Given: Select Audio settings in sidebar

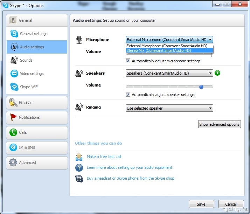Looking at the screenshot, I should click(37, 47).
